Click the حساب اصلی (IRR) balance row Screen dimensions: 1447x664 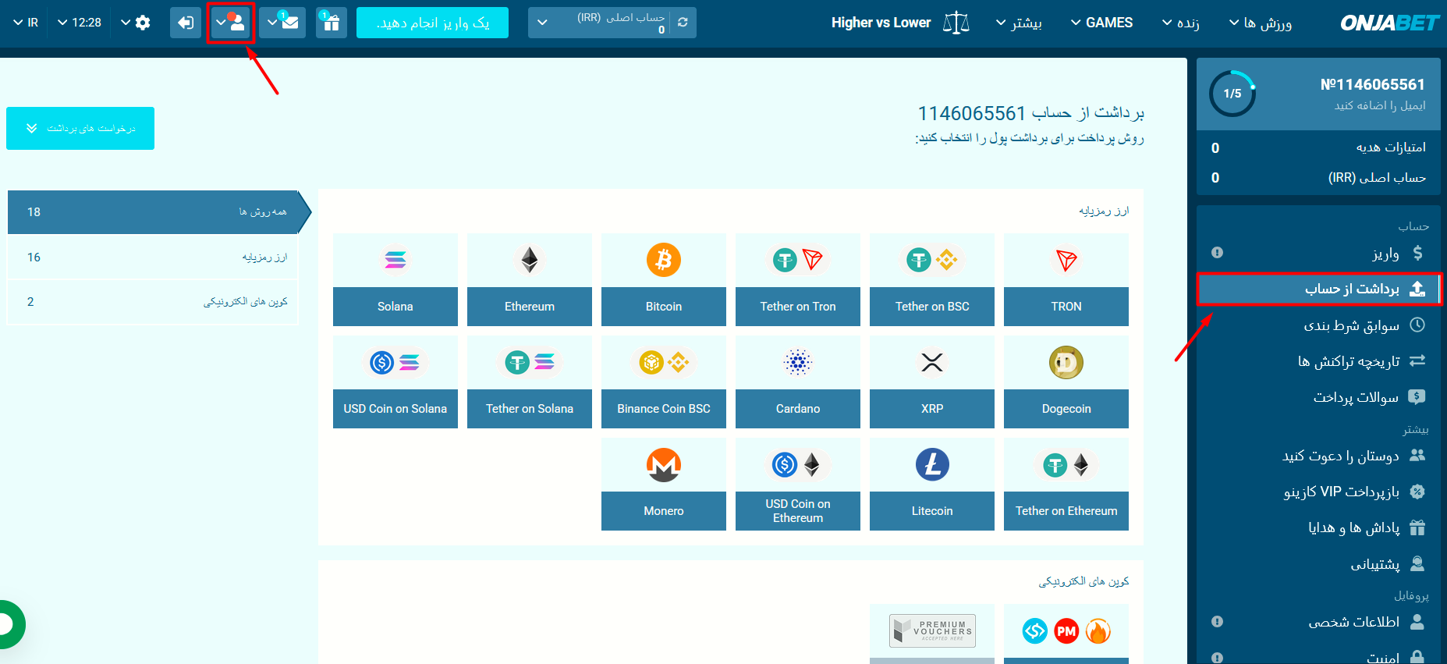[x=1318, y=178]
